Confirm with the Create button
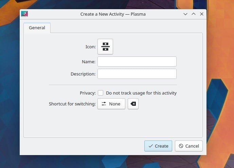This screenshot has height=168, width=234. click(x=158, y=146)
